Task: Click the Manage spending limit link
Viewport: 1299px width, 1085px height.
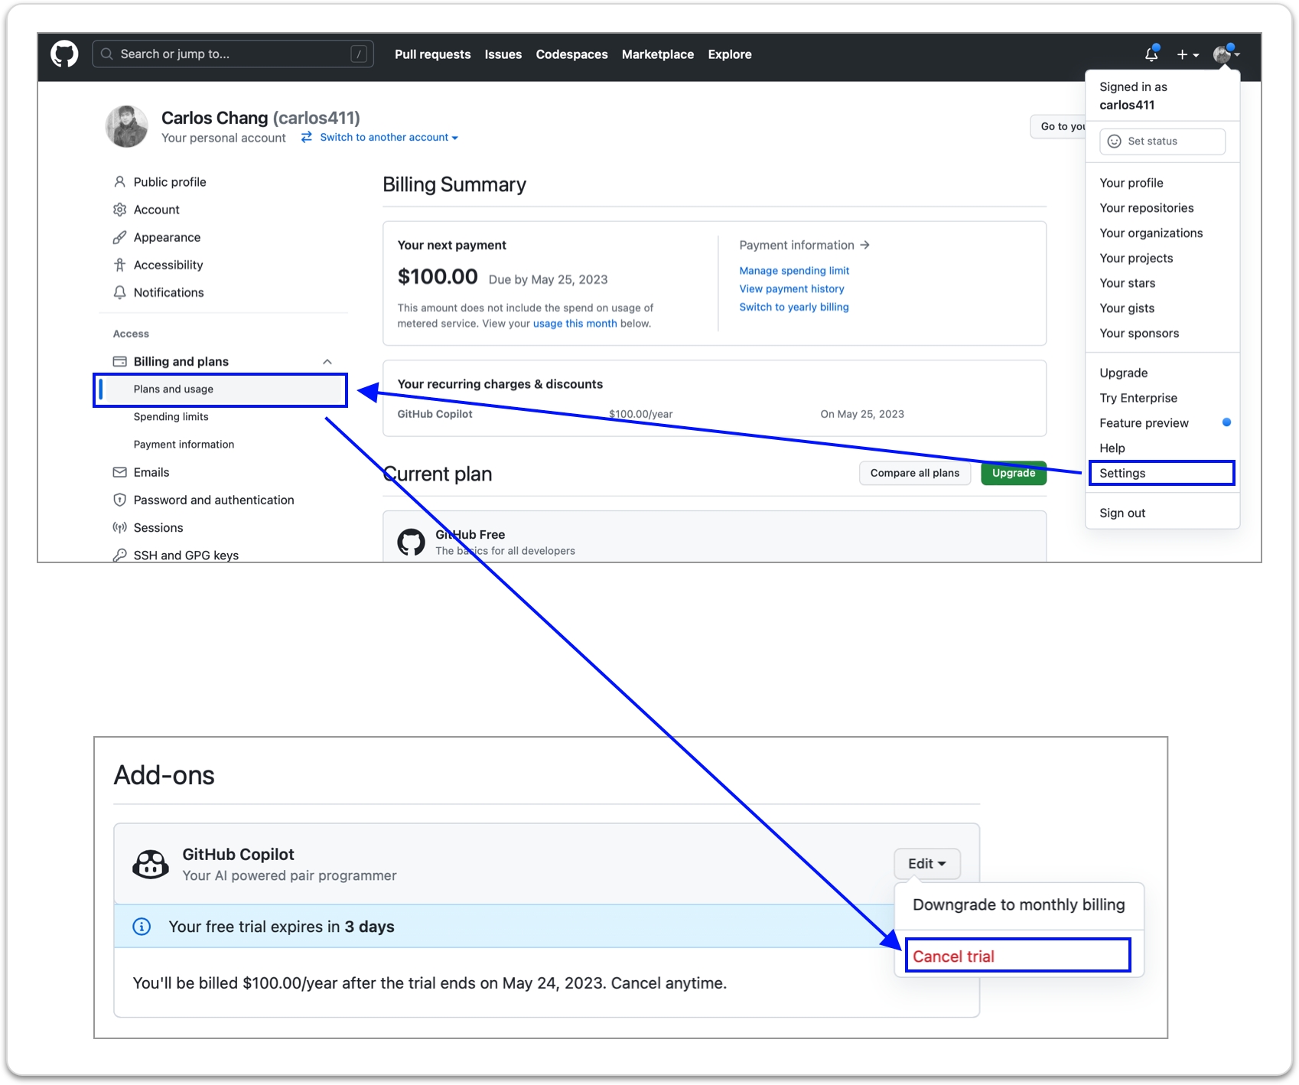Action: pyautogui.click(x=794, y=271)
